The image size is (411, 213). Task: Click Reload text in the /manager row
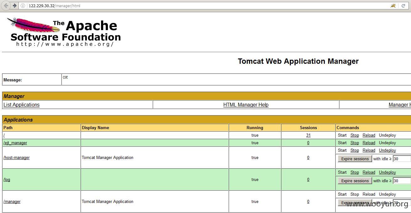(369, 194)
